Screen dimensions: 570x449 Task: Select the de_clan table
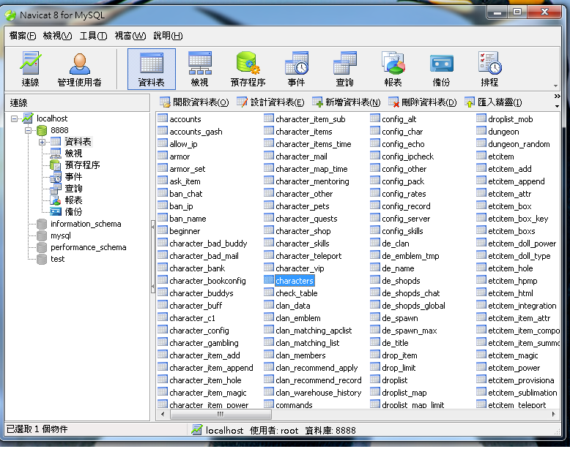tap(395, 244)
